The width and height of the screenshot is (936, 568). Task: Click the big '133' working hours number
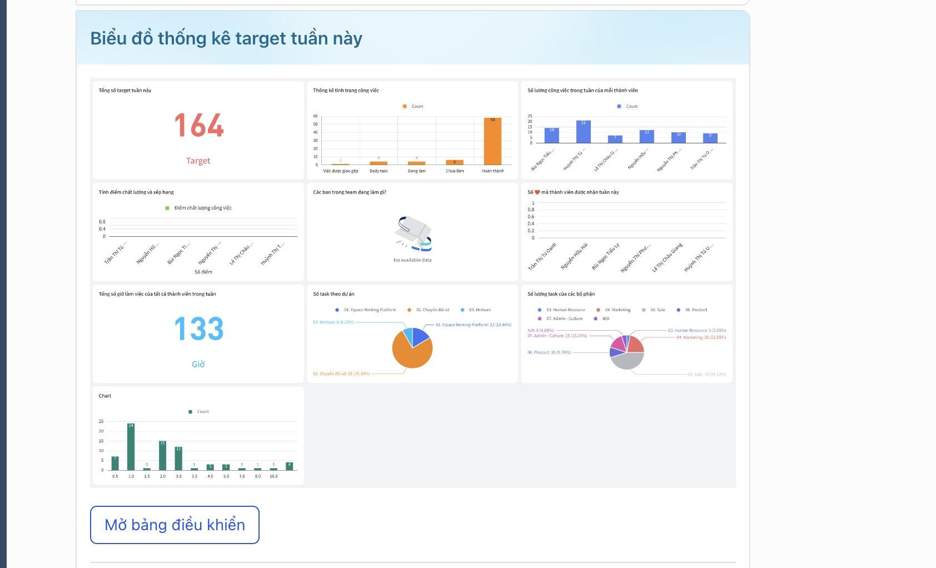point(198,329)
